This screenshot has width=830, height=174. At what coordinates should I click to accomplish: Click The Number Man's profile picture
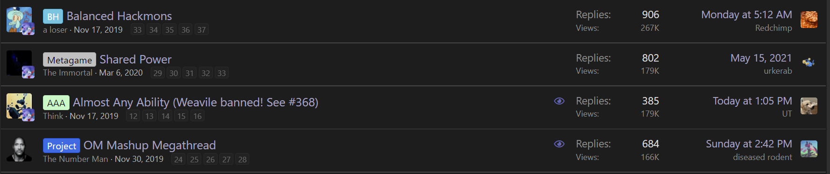click(19, 149)
